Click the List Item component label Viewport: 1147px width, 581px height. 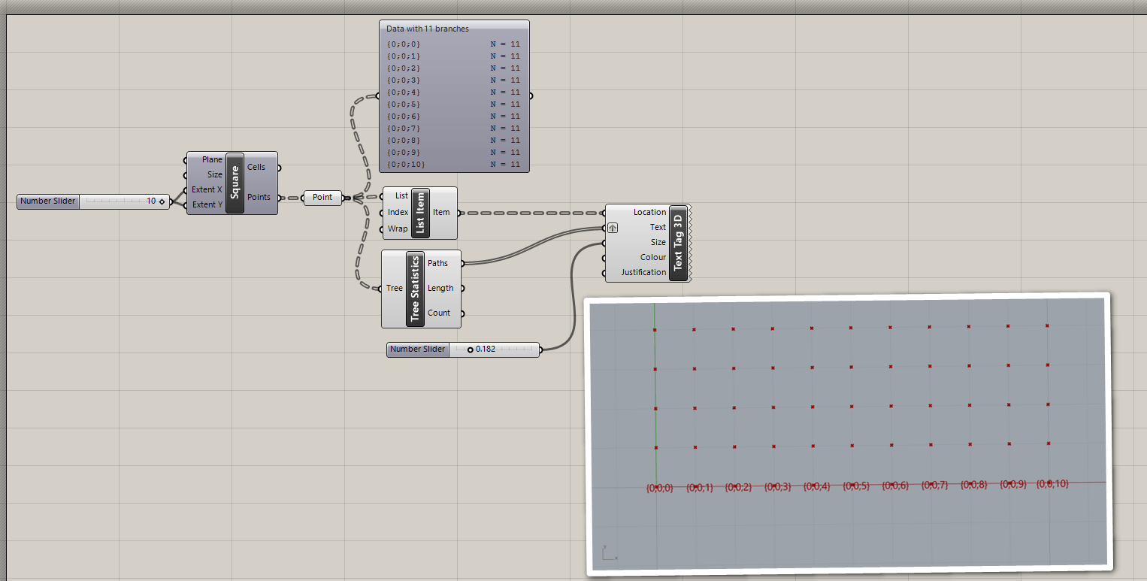pos(420,213)
